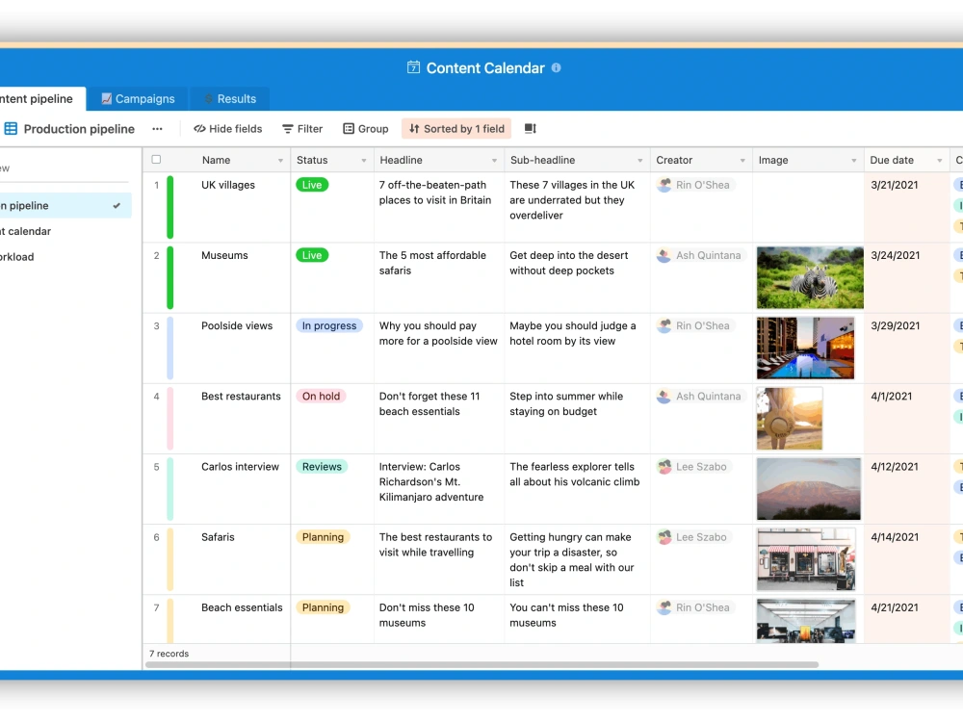This screenshot has height=722, width=963.
Task: Open the three-dot menu next to Production pipeline
Action: pyautogui.click(x=157, y=129)
